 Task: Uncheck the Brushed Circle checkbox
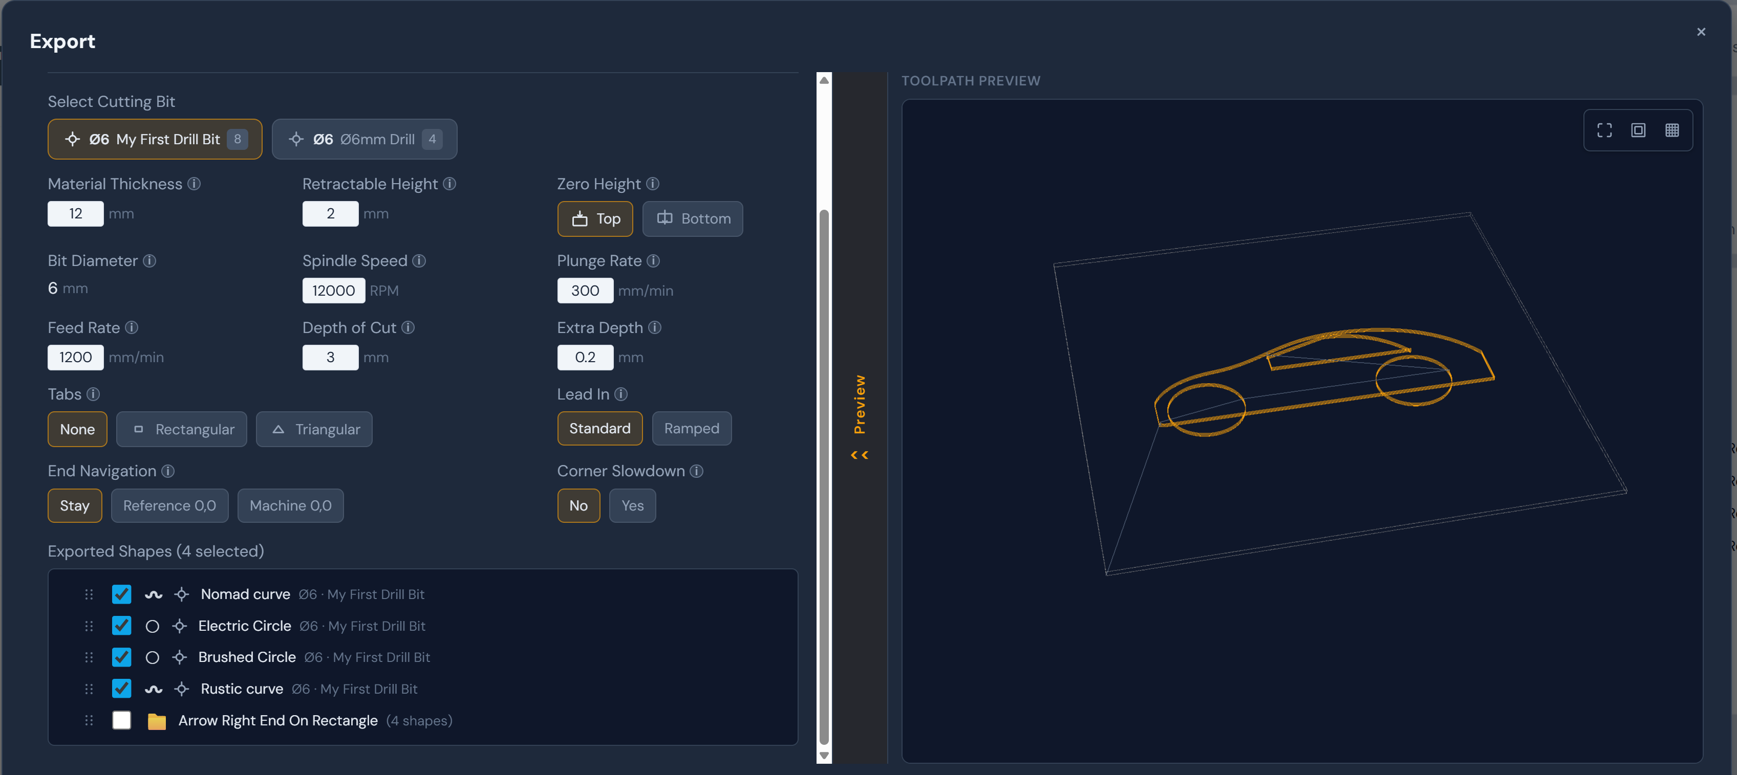121,657
